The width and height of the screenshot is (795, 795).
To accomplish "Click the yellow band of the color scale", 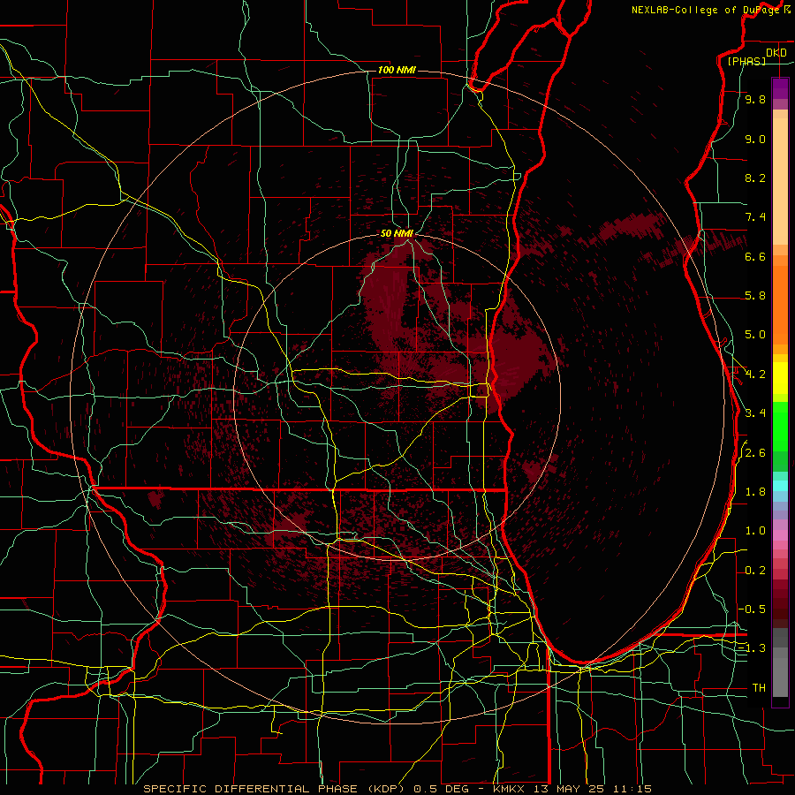I will click(x=780, y=378).
